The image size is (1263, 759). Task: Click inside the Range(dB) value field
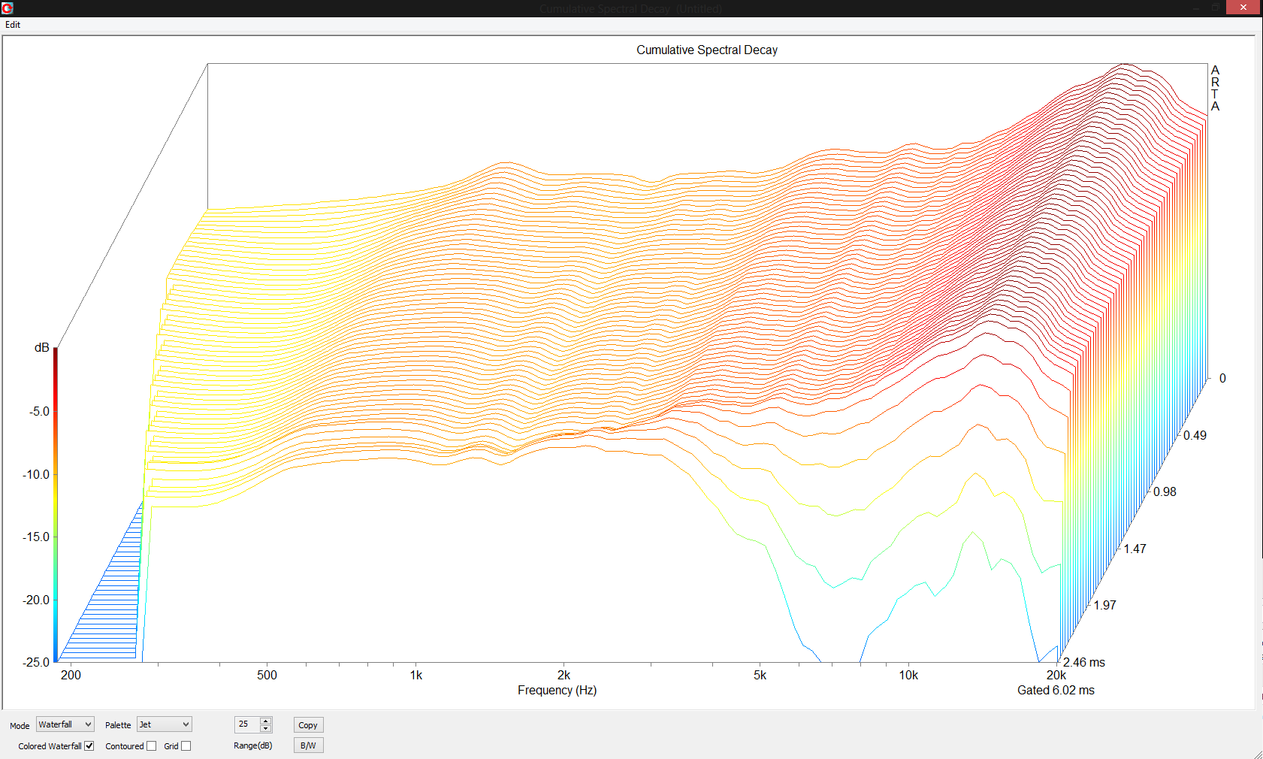pos(246,724)
